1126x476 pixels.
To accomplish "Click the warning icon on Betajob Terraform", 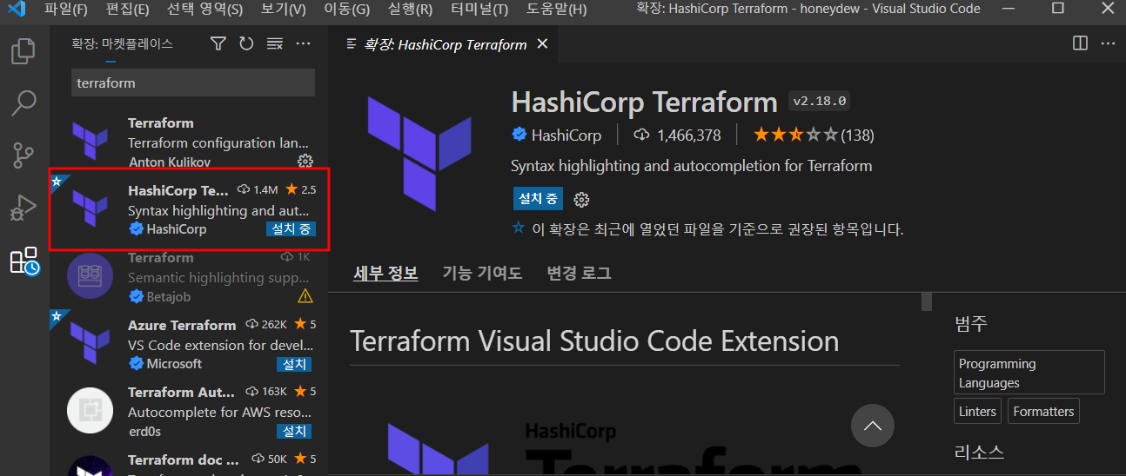I will pyautogui.click(x=305, y=296).
